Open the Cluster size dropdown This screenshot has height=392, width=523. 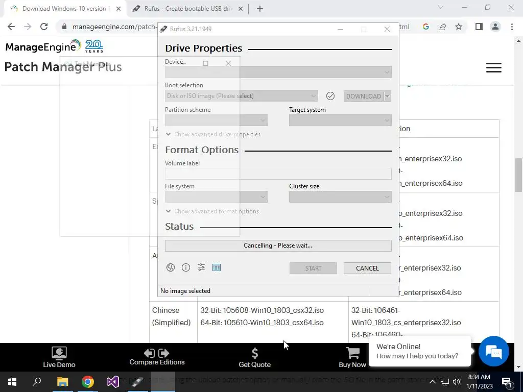(x=340, y=197)
